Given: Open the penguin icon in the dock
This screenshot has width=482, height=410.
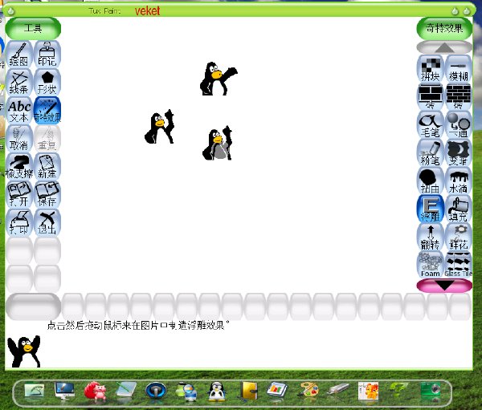Looking at the screenshot, I should click(x=216, y=392).
